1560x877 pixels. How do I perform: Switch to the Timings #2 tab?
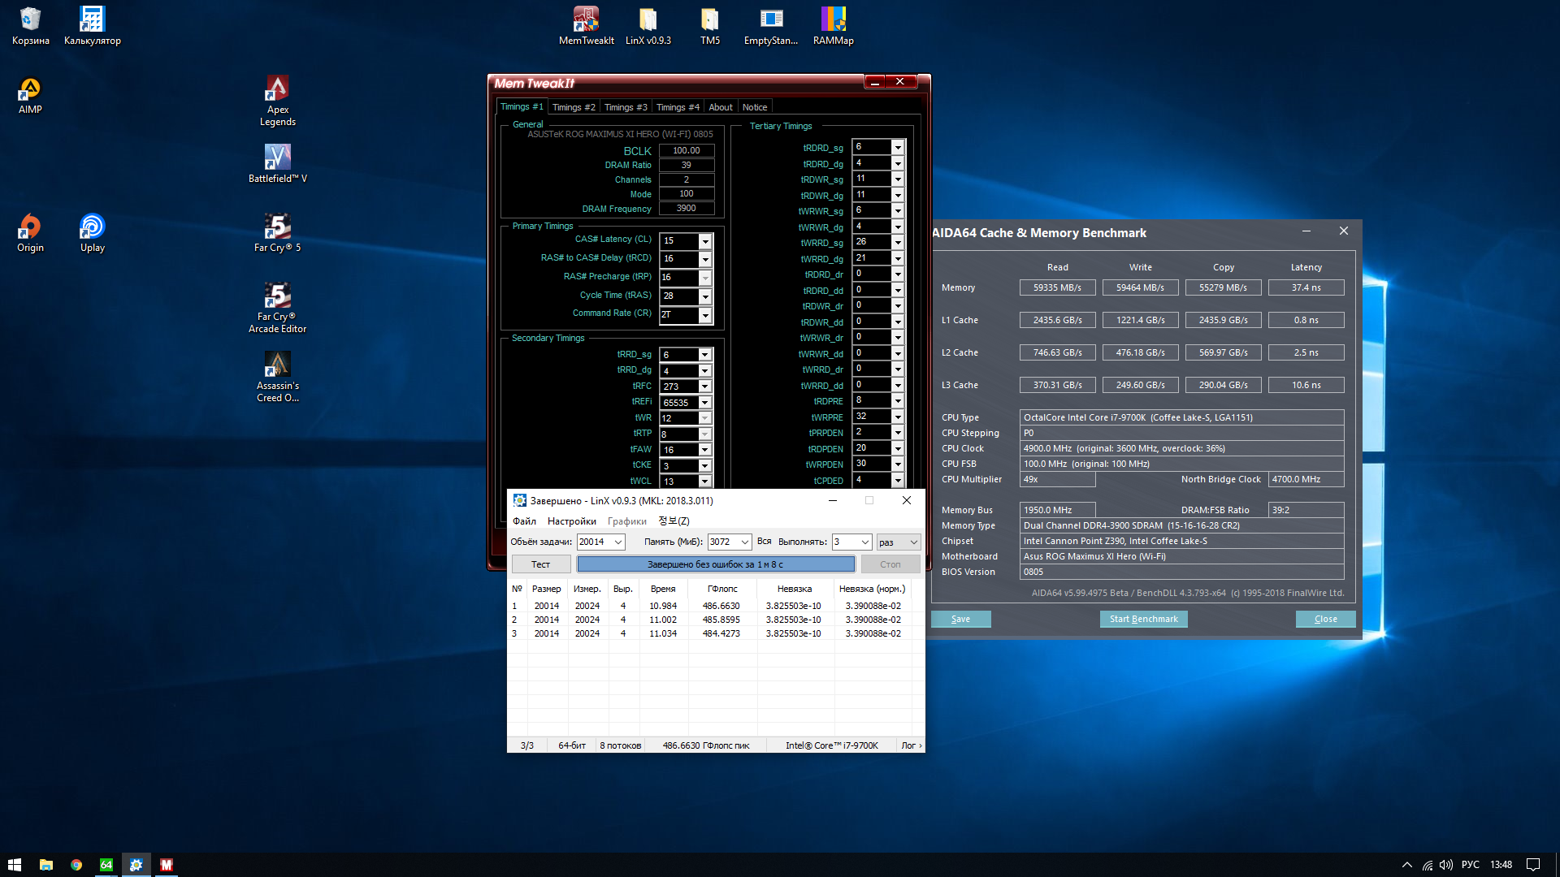click(574, 107)
